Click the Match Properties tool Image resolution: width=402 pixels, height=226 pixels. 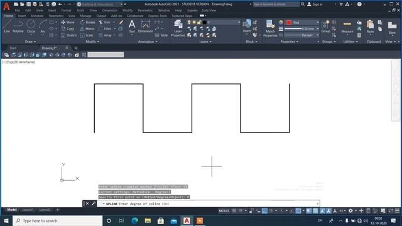click(x=270, y=28)
